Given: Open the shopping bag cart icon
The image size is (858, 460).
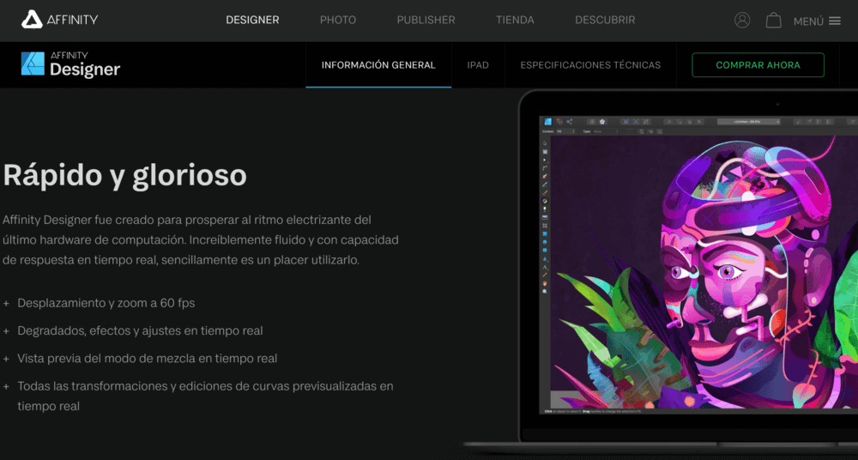Looking at the screenshot, I should click(x=773, y=20).
